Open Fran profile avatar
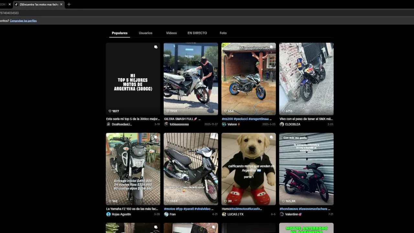 coord(166,214)
